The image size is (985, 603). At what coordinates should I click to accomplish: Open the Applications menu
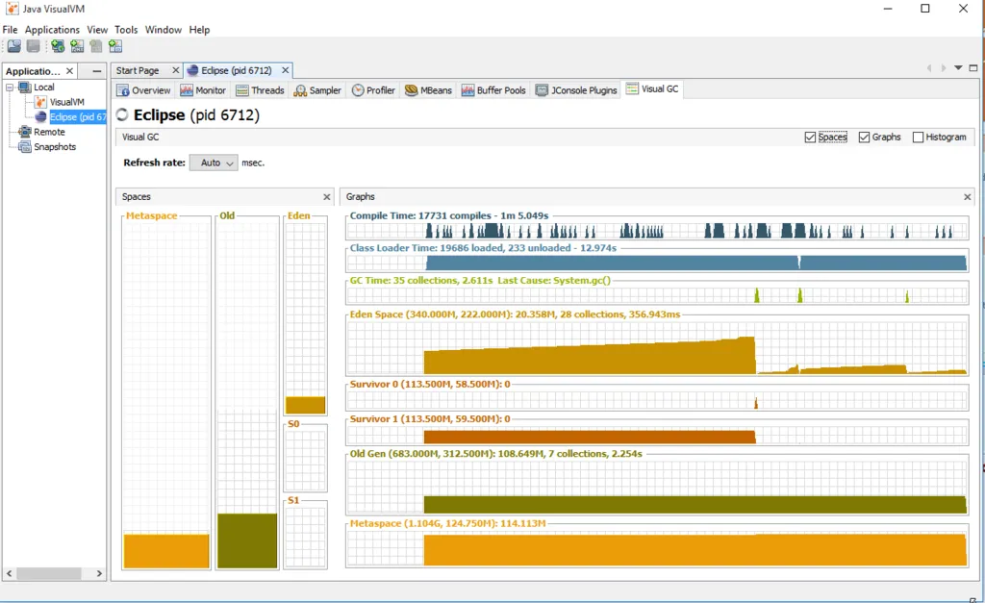(x=52, y=30)
